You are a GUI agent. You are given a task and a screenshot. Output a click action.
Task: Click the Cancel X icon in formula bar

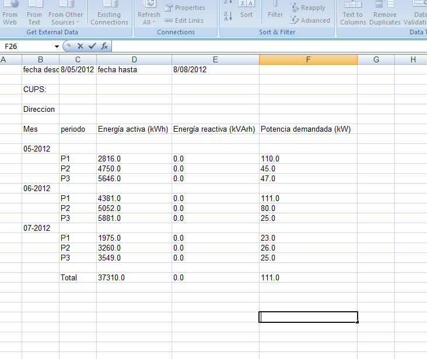[80, 46]
